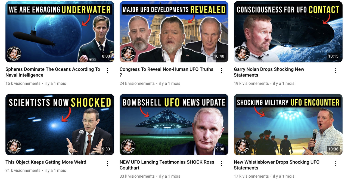Click title 'This Object Keeps Getting More Weird'

click(x=46, y=162)
